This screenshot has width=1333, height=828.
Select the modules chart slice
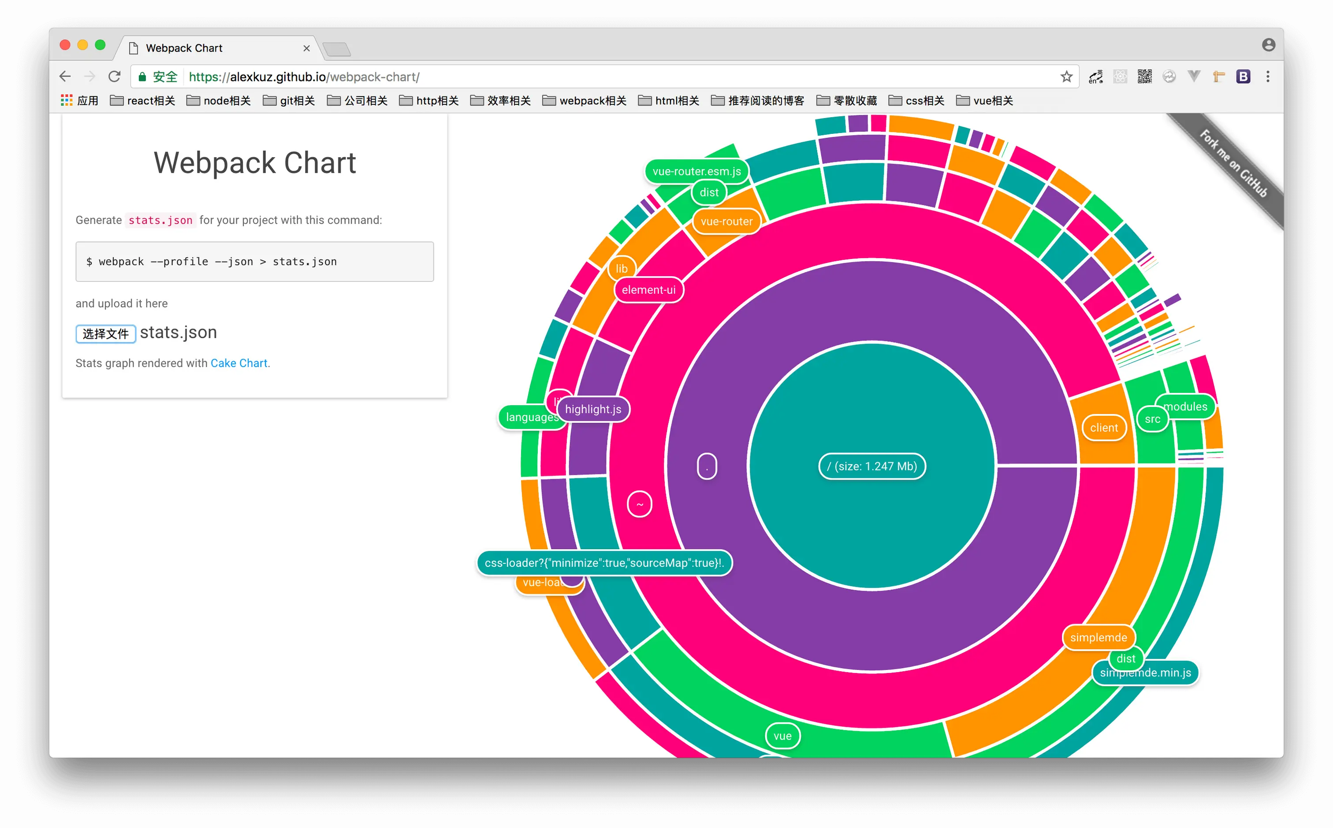tap(1187, 407)
